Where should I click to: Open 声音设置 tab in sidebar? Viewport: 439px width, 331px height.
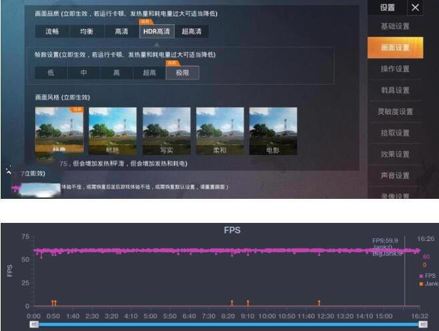(x=395, y=176)
